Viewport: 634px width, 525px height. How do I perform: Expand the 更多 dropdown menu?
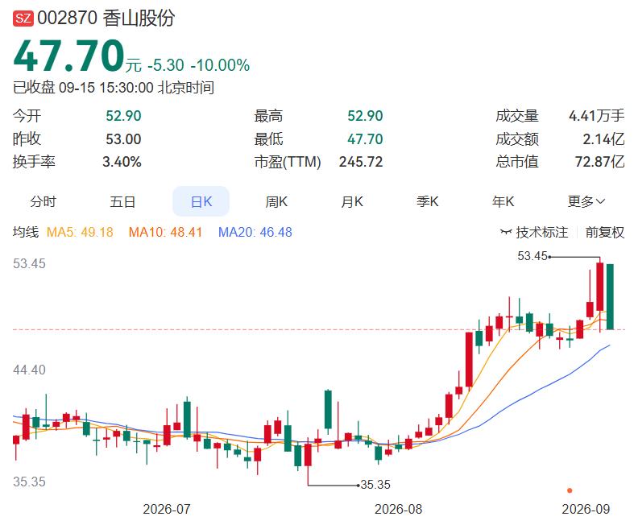tap(586, 201)
